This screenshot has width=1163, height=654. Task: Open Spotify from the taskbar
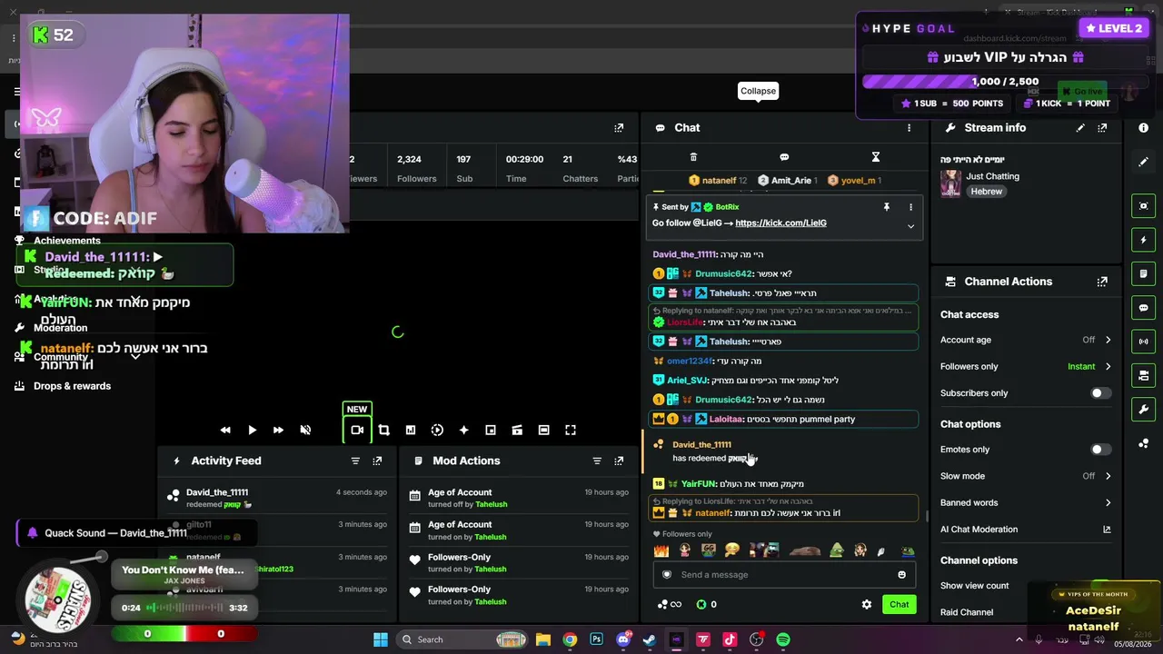(x=783, y=639)
